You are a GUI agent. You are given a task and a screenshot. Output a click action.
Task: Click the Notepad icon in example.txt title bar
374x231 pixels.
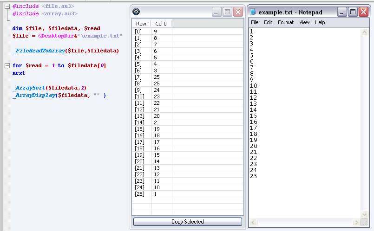pyautogui.click(x=253, y=12)
